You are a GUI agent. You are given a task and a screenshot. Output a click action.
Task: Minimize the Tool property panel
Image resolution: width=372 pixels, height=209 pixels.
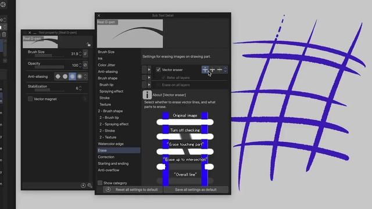35,33
